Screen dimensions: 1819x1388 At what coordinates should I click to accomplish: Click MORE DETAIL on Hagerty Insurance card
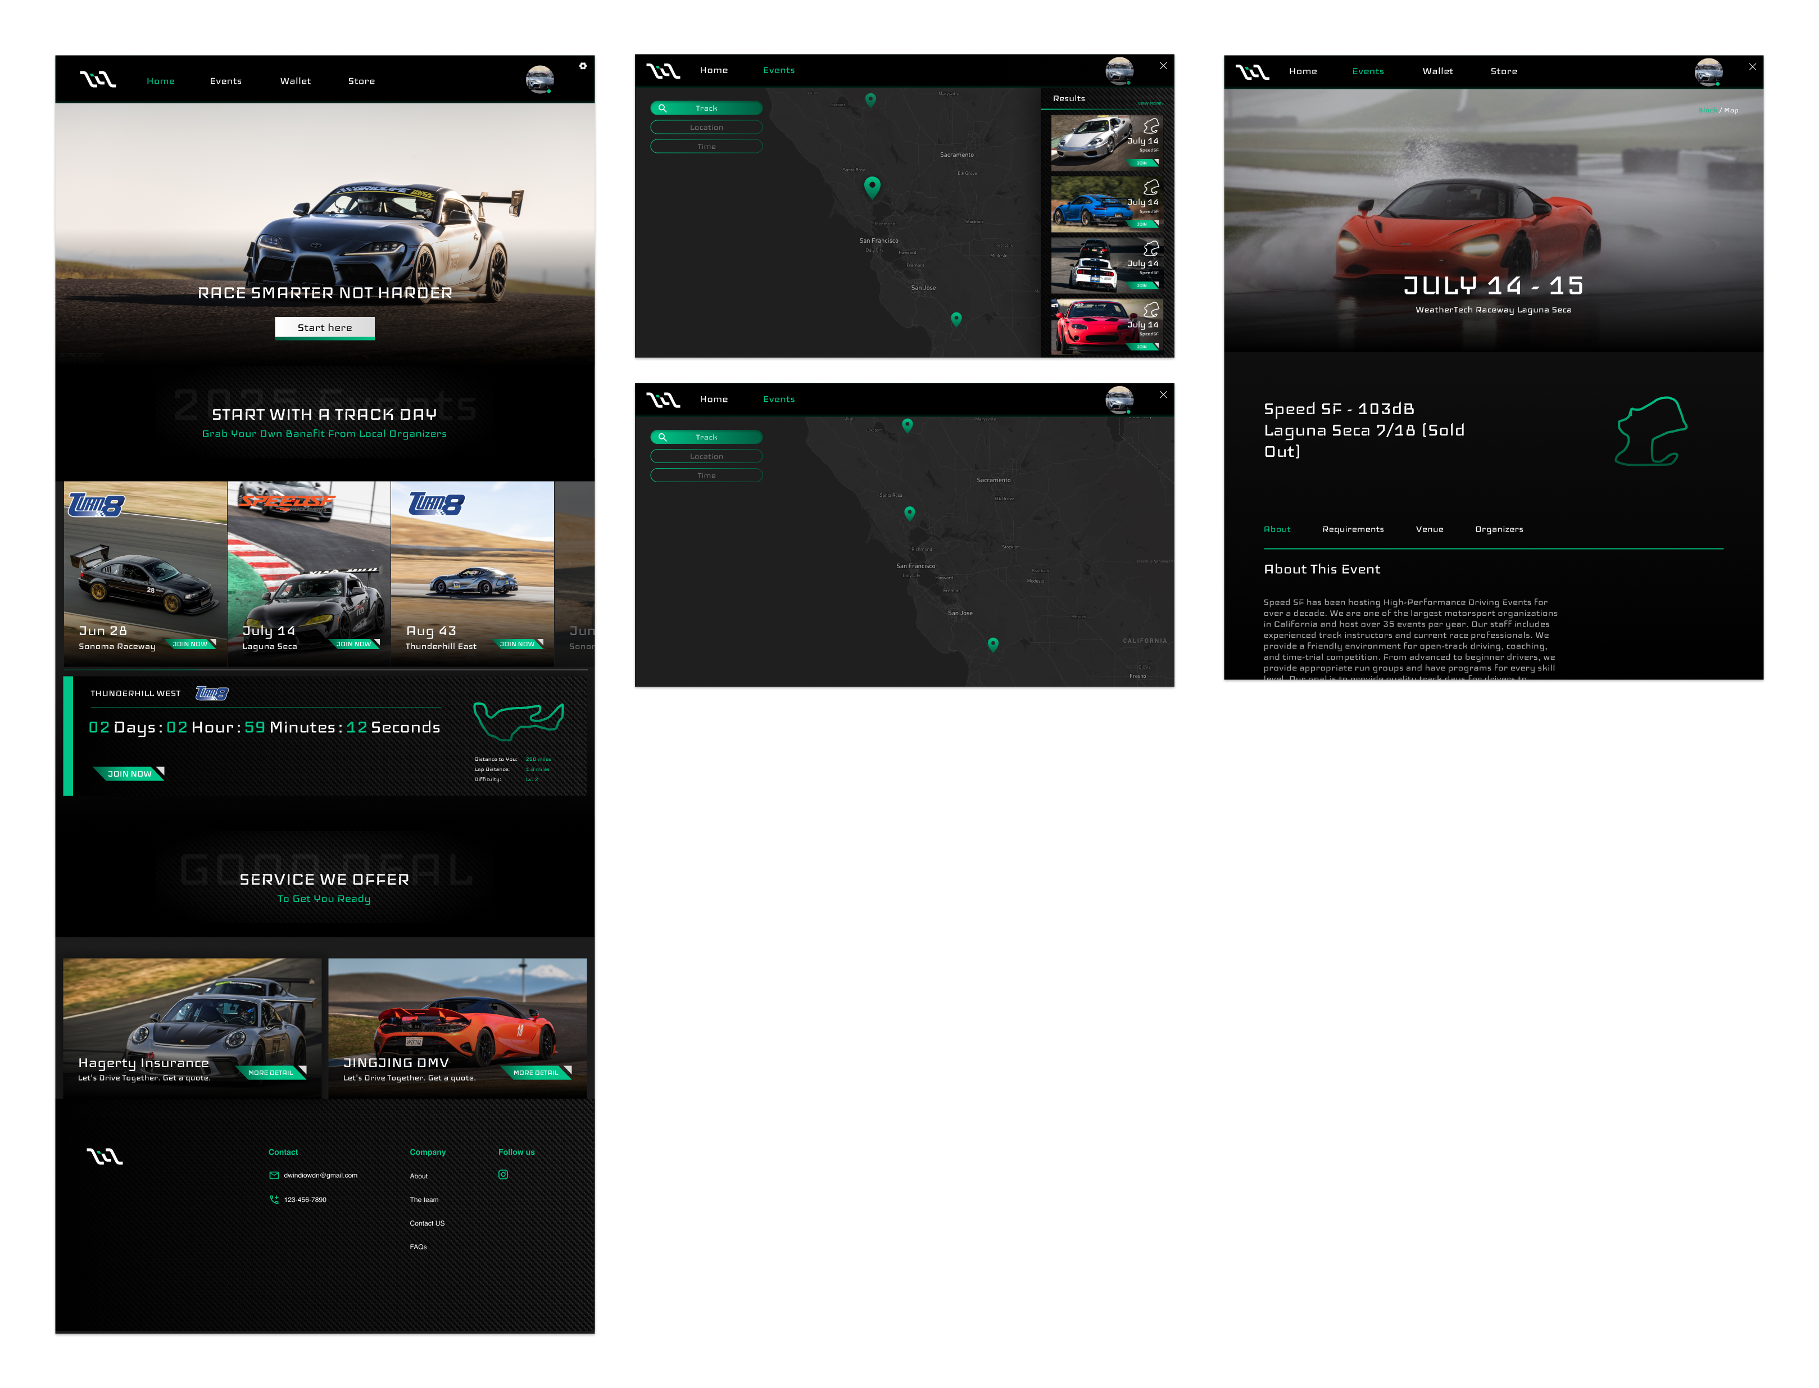pos(272,1072)
